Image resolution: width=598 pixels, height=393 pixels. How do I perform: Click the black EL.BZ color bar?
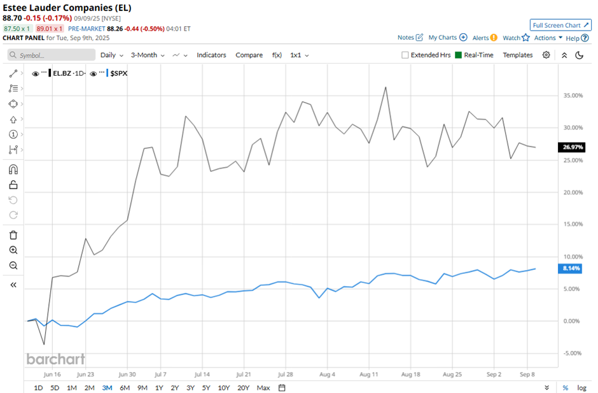click(x=50, y=73)
